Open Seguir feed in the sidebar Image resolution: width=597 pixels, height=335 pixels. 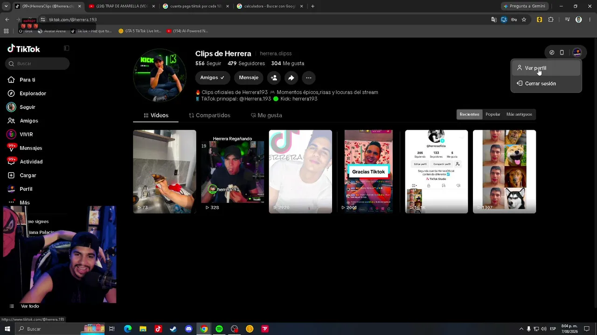pos(28,107)
